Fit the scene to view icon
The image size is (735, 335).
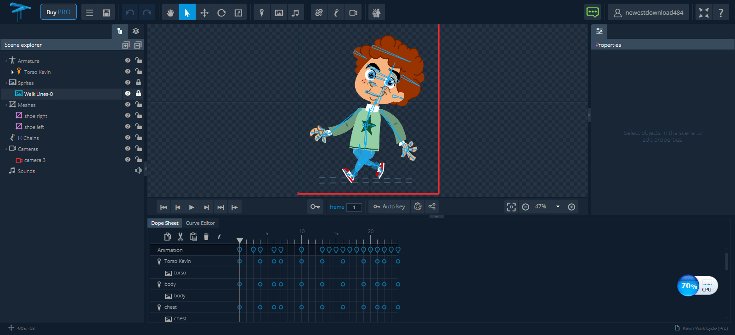pyautogui.click(x=511, y=207)
